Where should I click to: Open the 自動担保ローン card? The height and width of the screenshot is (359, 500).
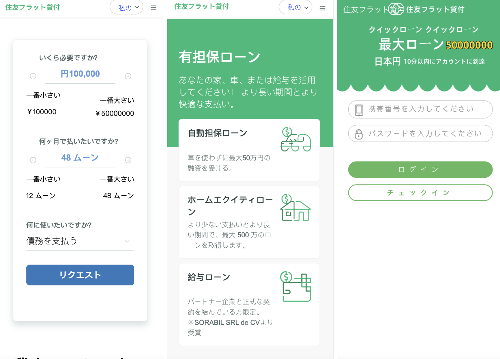(249, 150)
